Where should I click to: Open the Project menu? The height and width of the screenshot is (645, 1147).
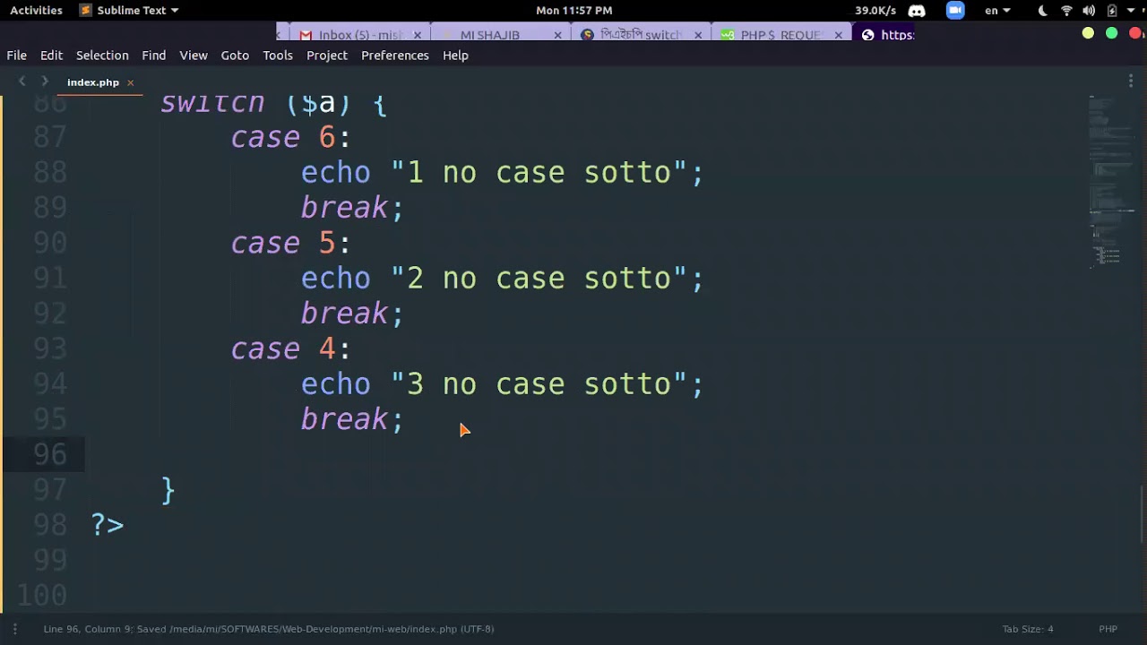327,55
